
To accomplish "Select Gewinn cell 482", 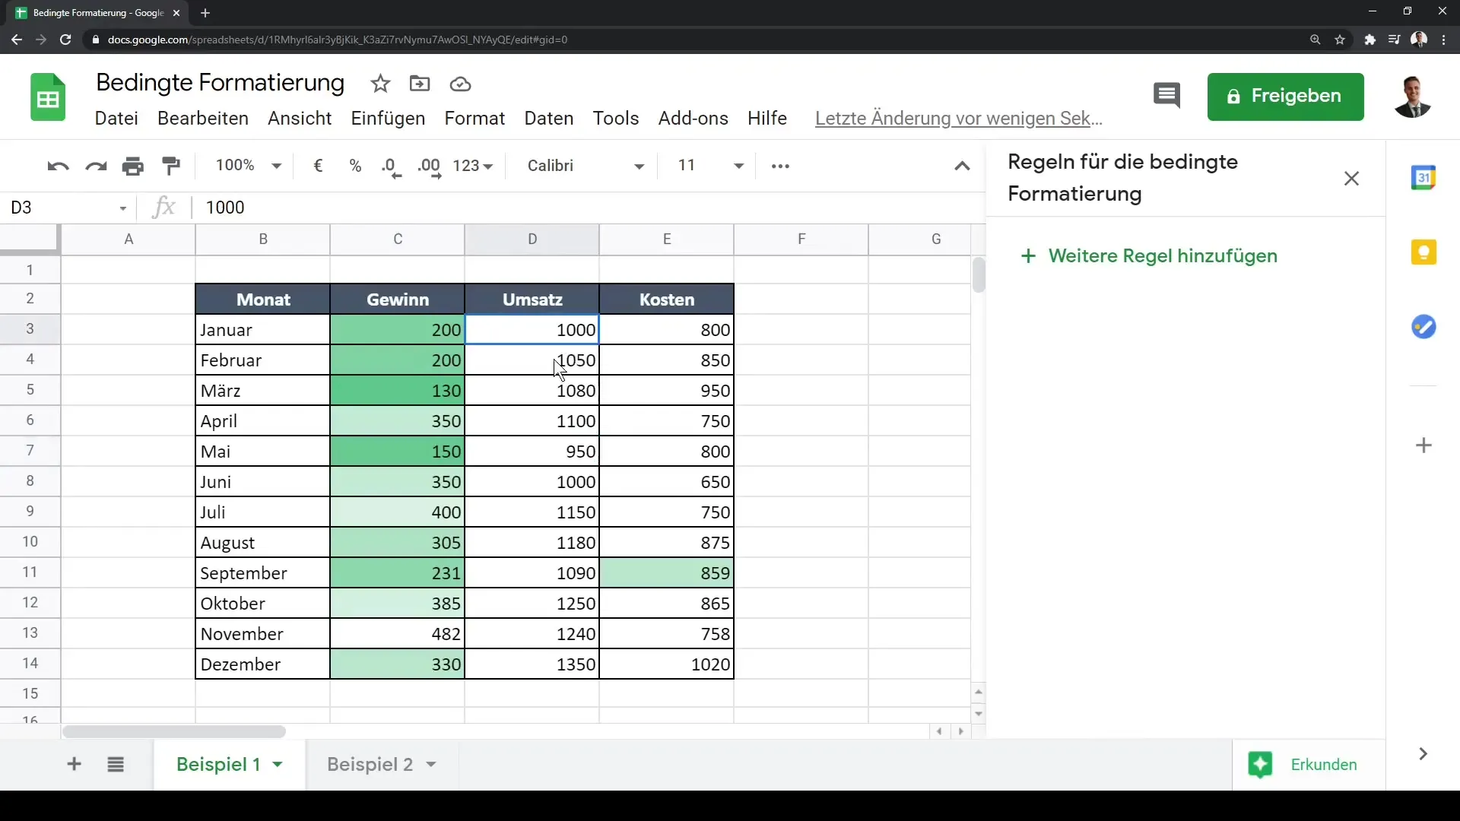I will pyautogui.click(x=397, y=634).
